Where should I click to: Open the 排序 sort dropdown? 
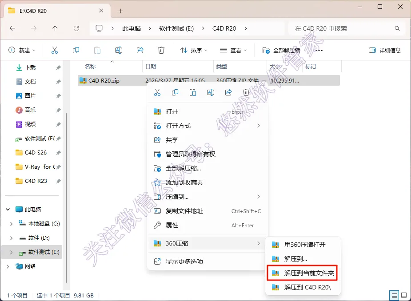tap(194, 50)
